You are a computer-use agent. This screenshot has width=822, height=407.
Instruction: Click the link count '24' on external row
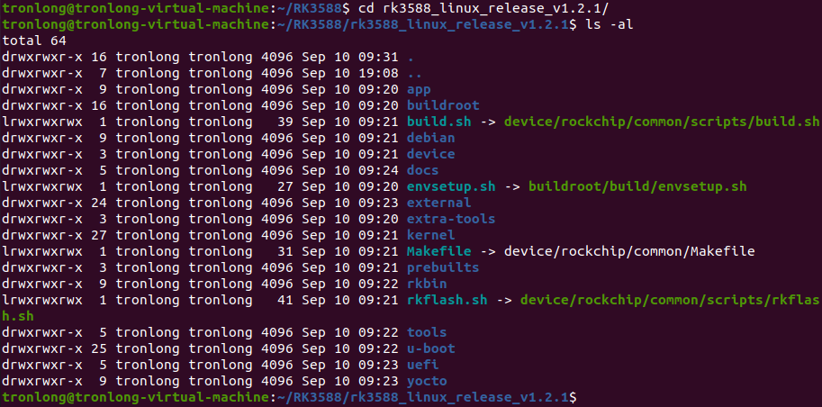pos(99,203)
